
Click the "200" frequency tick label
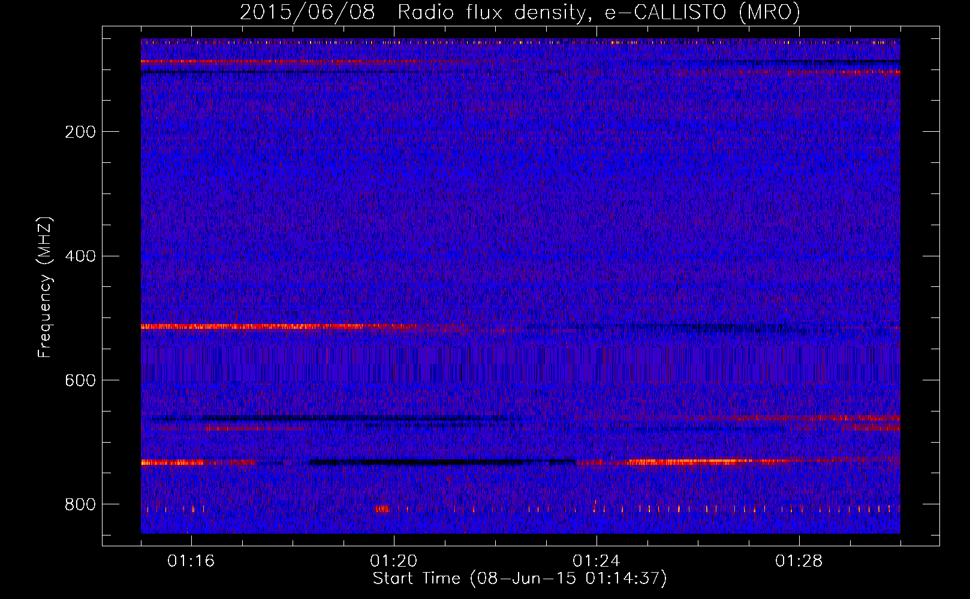tap(80, 132)
